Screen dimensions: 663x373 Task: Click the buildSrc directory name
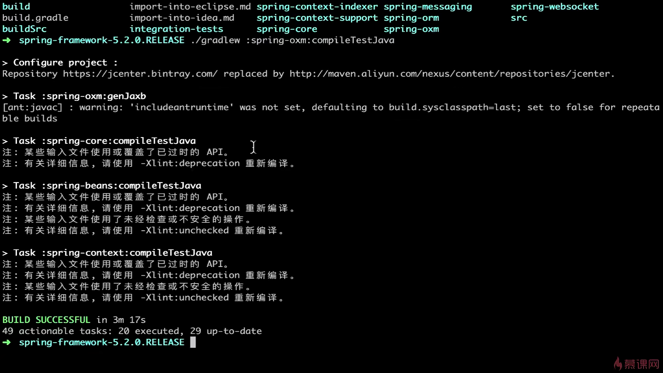24,29
